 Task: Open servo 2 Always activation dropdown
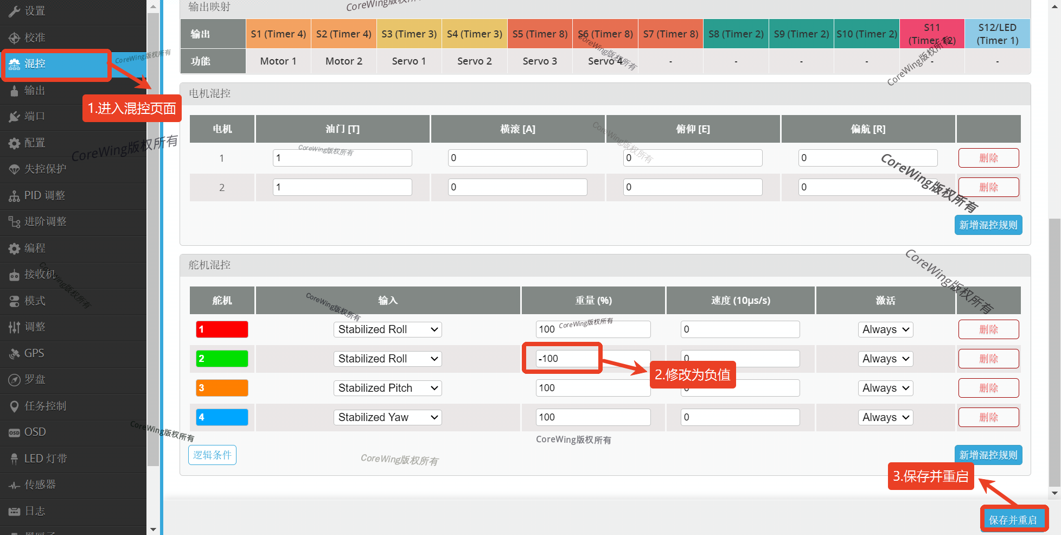pos(885,359)
